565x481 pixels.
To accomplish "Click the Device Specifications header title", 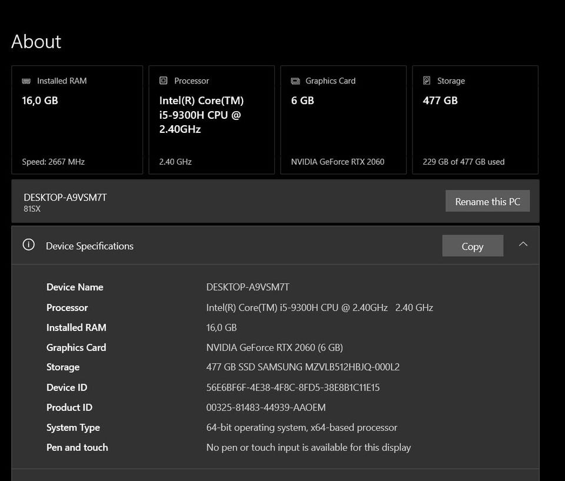I will [x=89, y=246].
